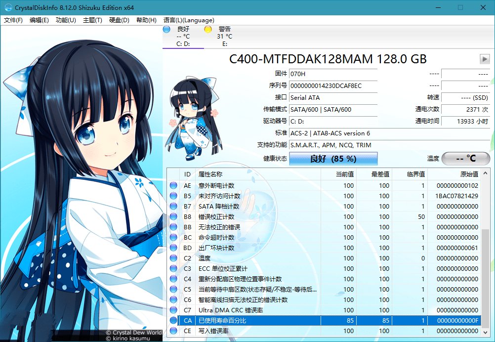This screenshot has width=495, height=342.
Task: Open the 功能(U) menu
Action: click(65, 20)
